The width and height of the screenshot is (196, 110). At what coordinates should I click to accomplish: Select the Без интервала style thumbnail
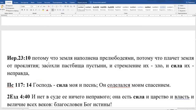tap(89, 8)
